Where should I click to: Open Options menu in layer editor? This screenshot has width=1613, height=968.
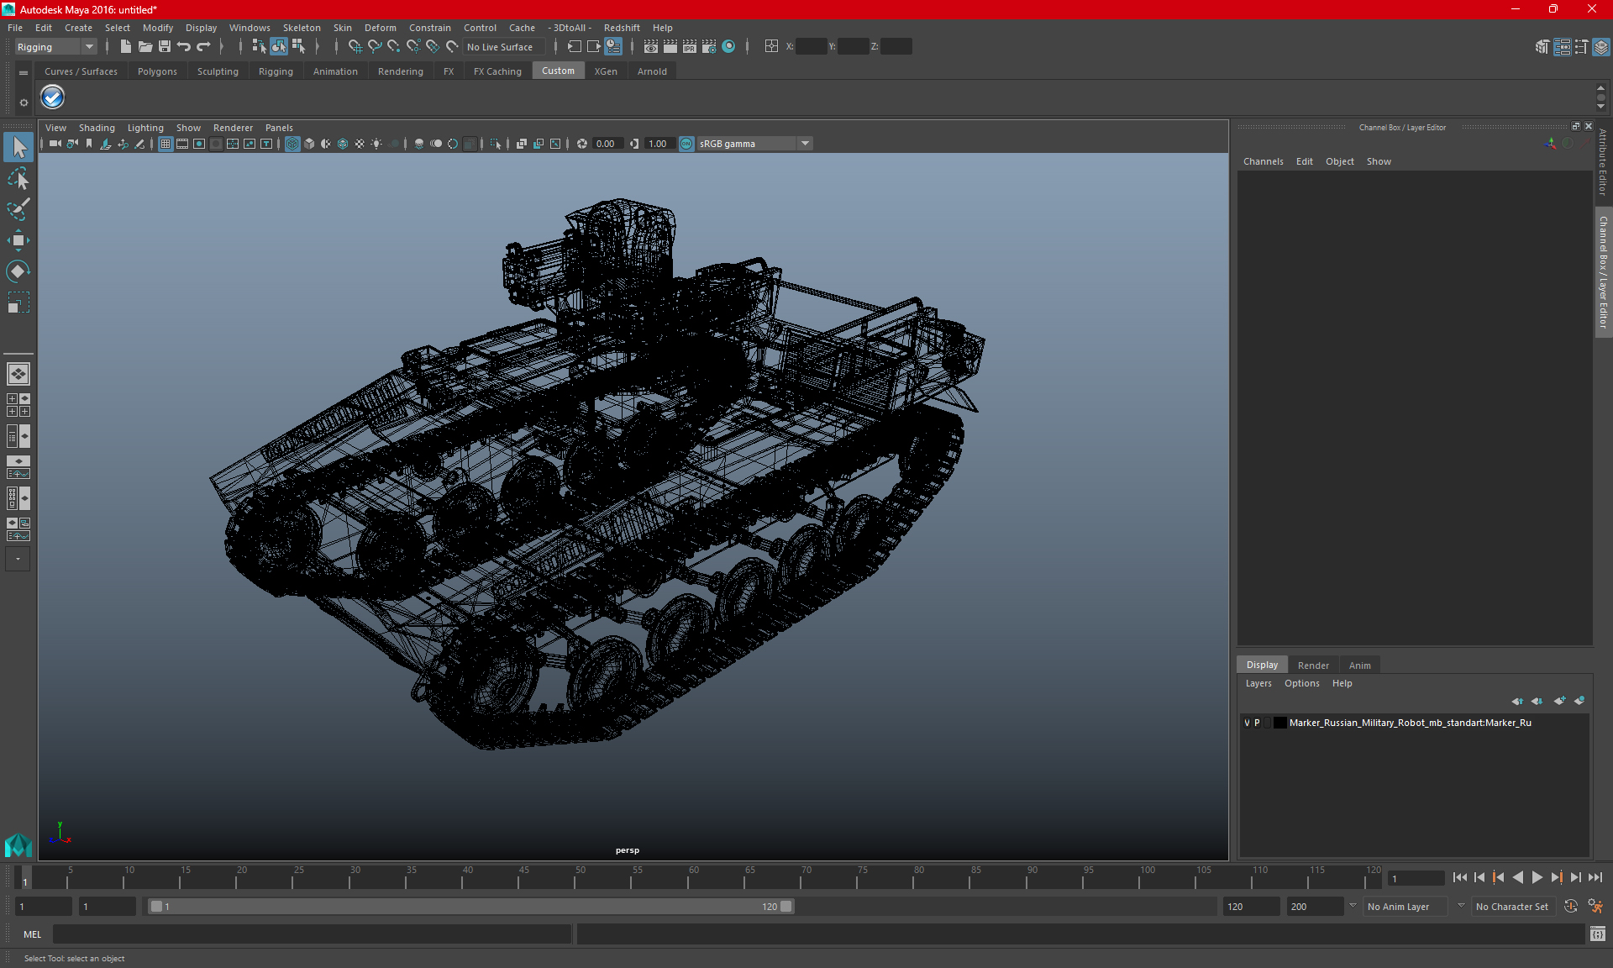1301,683
